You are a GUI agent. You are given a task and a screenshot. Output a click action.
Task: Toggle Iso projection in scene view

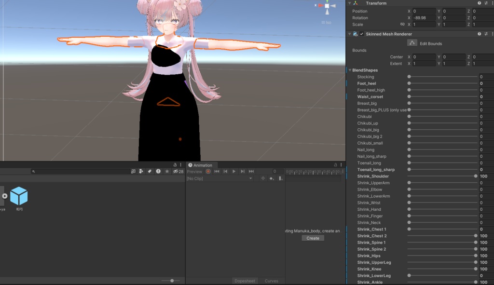pyautogui.click(x=327, y=22)
